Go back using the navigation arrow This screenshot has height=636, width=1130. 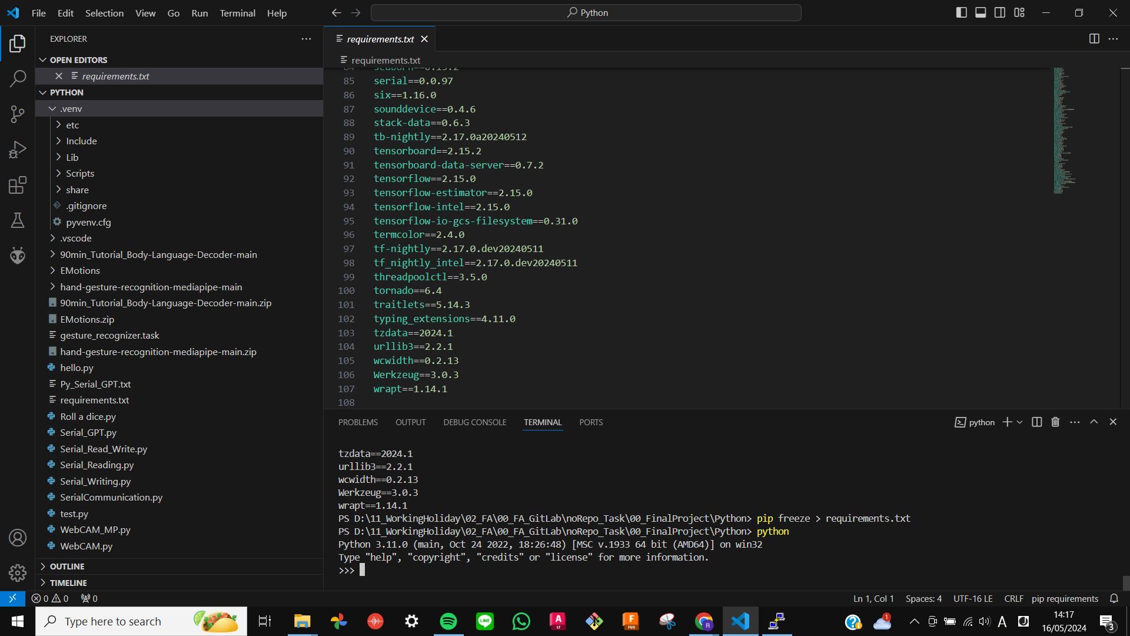click(x=336, y=13)
